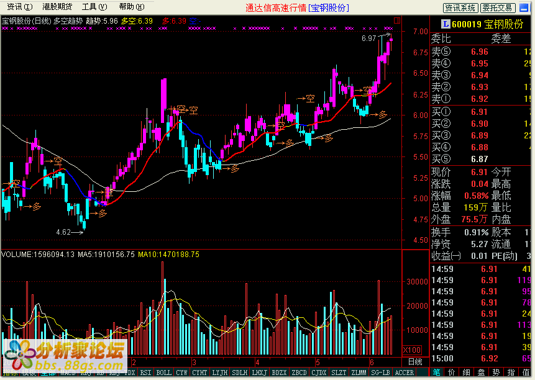The width and height of the screenshot is (535, 380).
Task: Select the CJDX indicator tab
Action: (x=319, y=373)
